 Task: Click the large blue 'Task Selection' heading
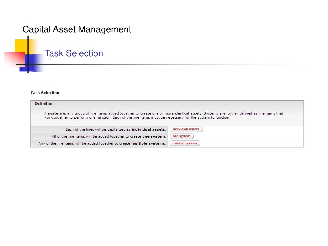tap(74, 53)
